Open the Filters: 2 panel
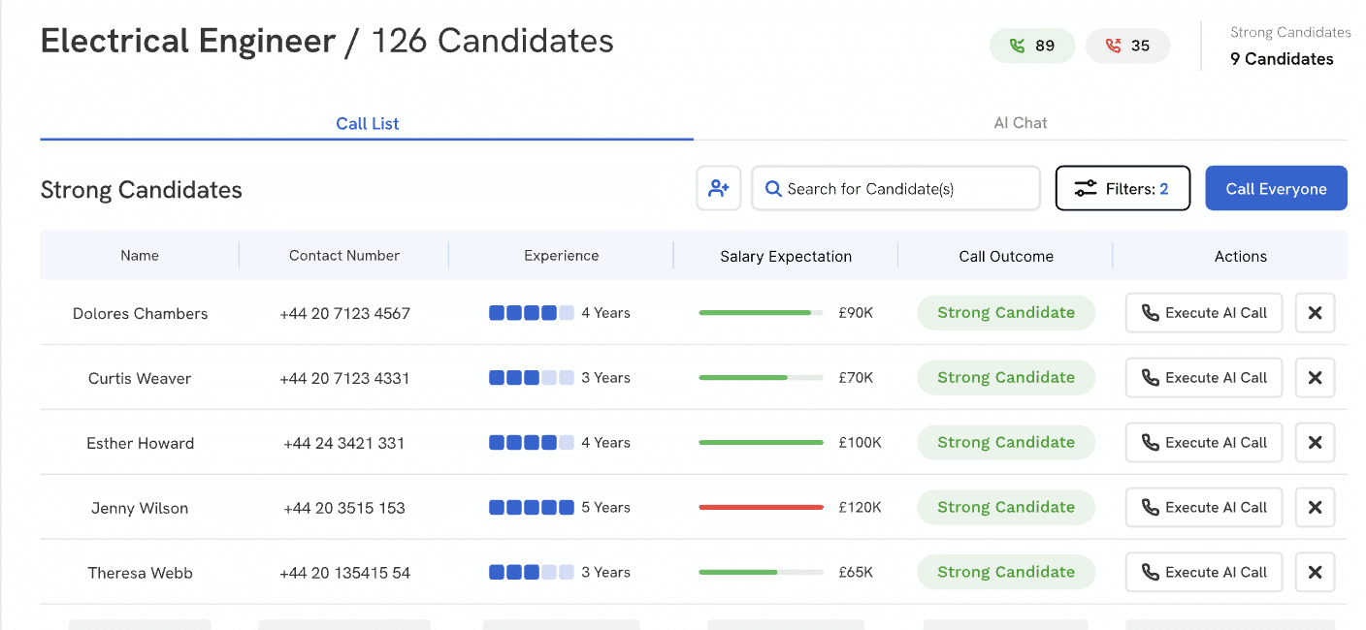Screen dimensions: 1366x630 [1122, 188]
